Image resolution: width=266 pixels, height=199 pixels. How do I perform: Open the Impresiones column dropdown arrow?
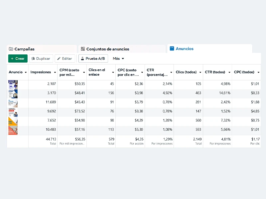coord(55,72)
